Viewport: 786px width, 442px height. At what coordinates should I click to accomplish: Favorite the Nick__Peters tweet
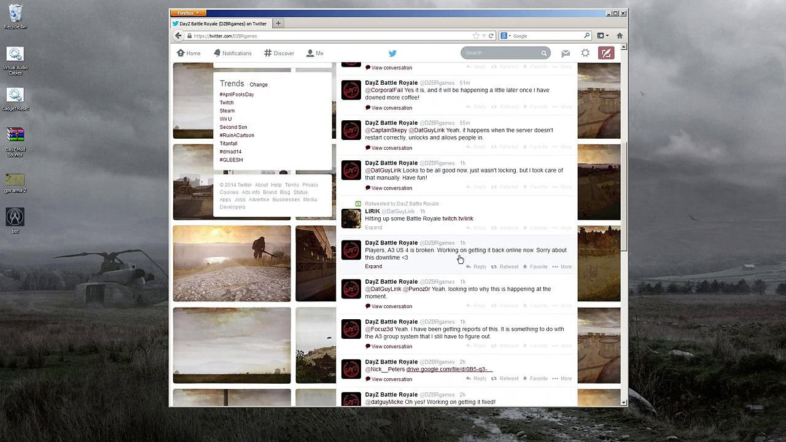pos(535,379)
